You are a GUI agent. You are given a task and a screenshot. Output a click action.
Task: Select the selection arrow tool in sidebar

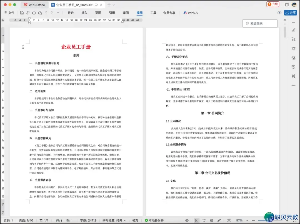(294, 39)
